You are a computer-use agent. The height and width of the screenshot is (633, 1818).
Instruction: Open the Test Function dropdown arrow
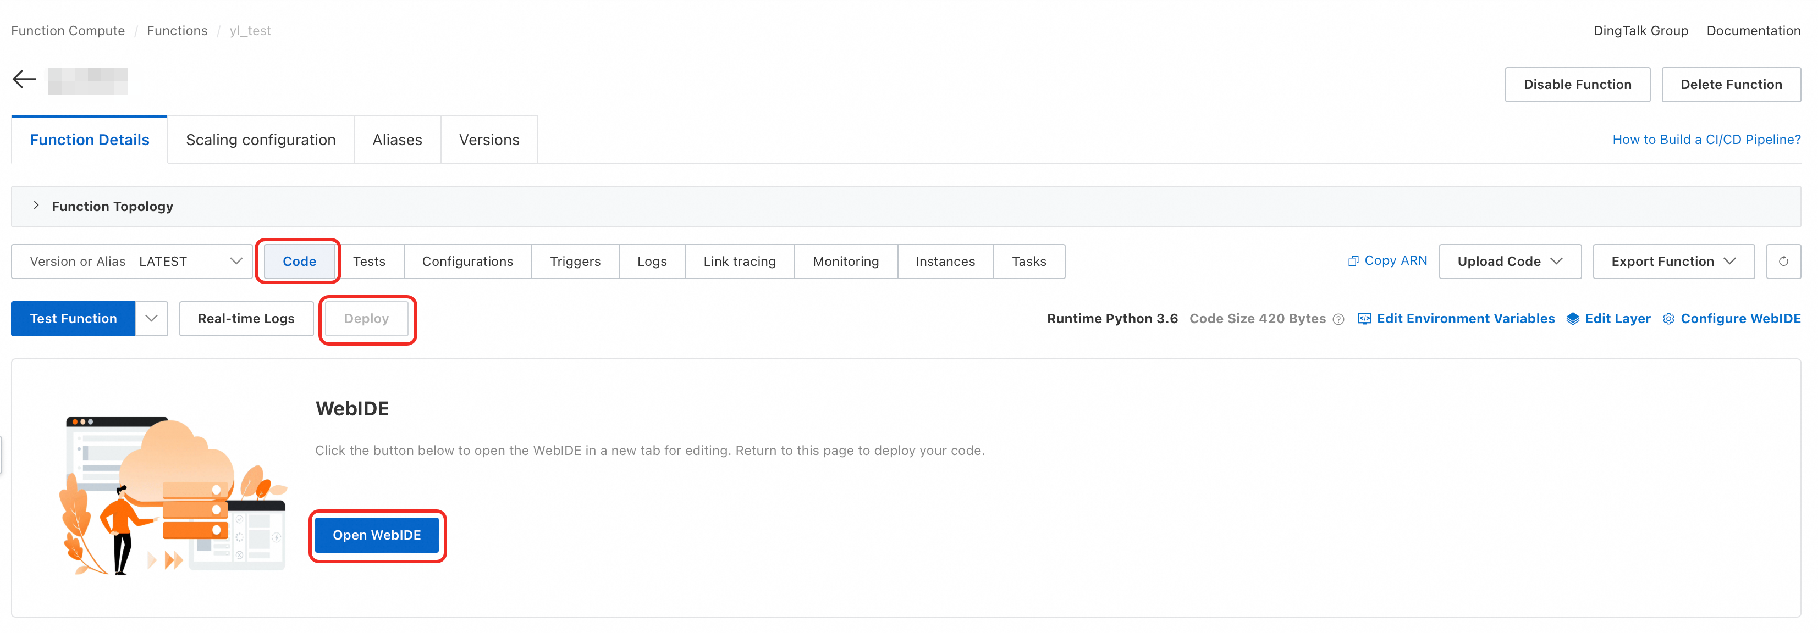point(151,319)
